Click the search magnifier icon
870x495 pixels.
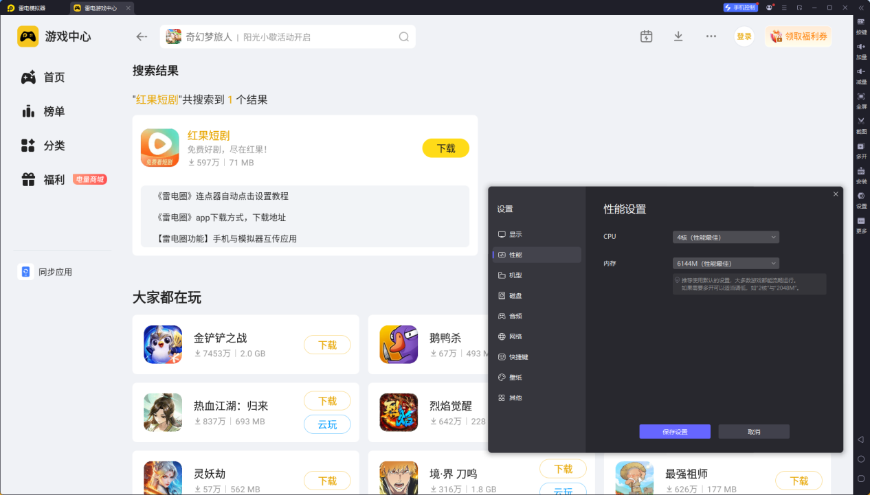(404, 37)
